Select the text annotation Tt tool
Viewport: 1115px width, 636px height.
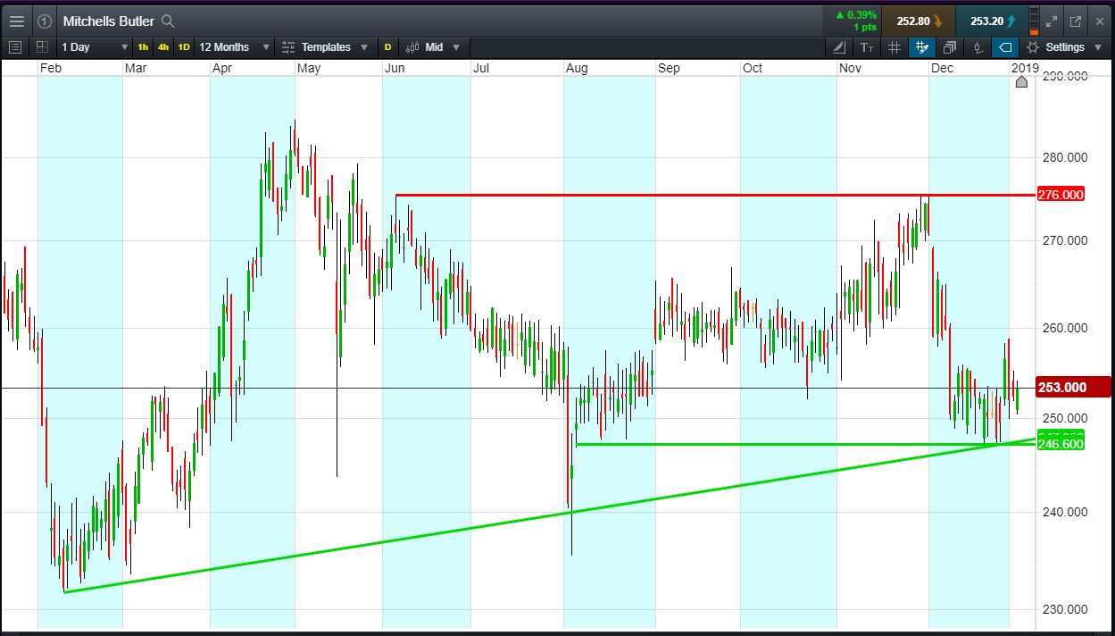click(867, 46)
